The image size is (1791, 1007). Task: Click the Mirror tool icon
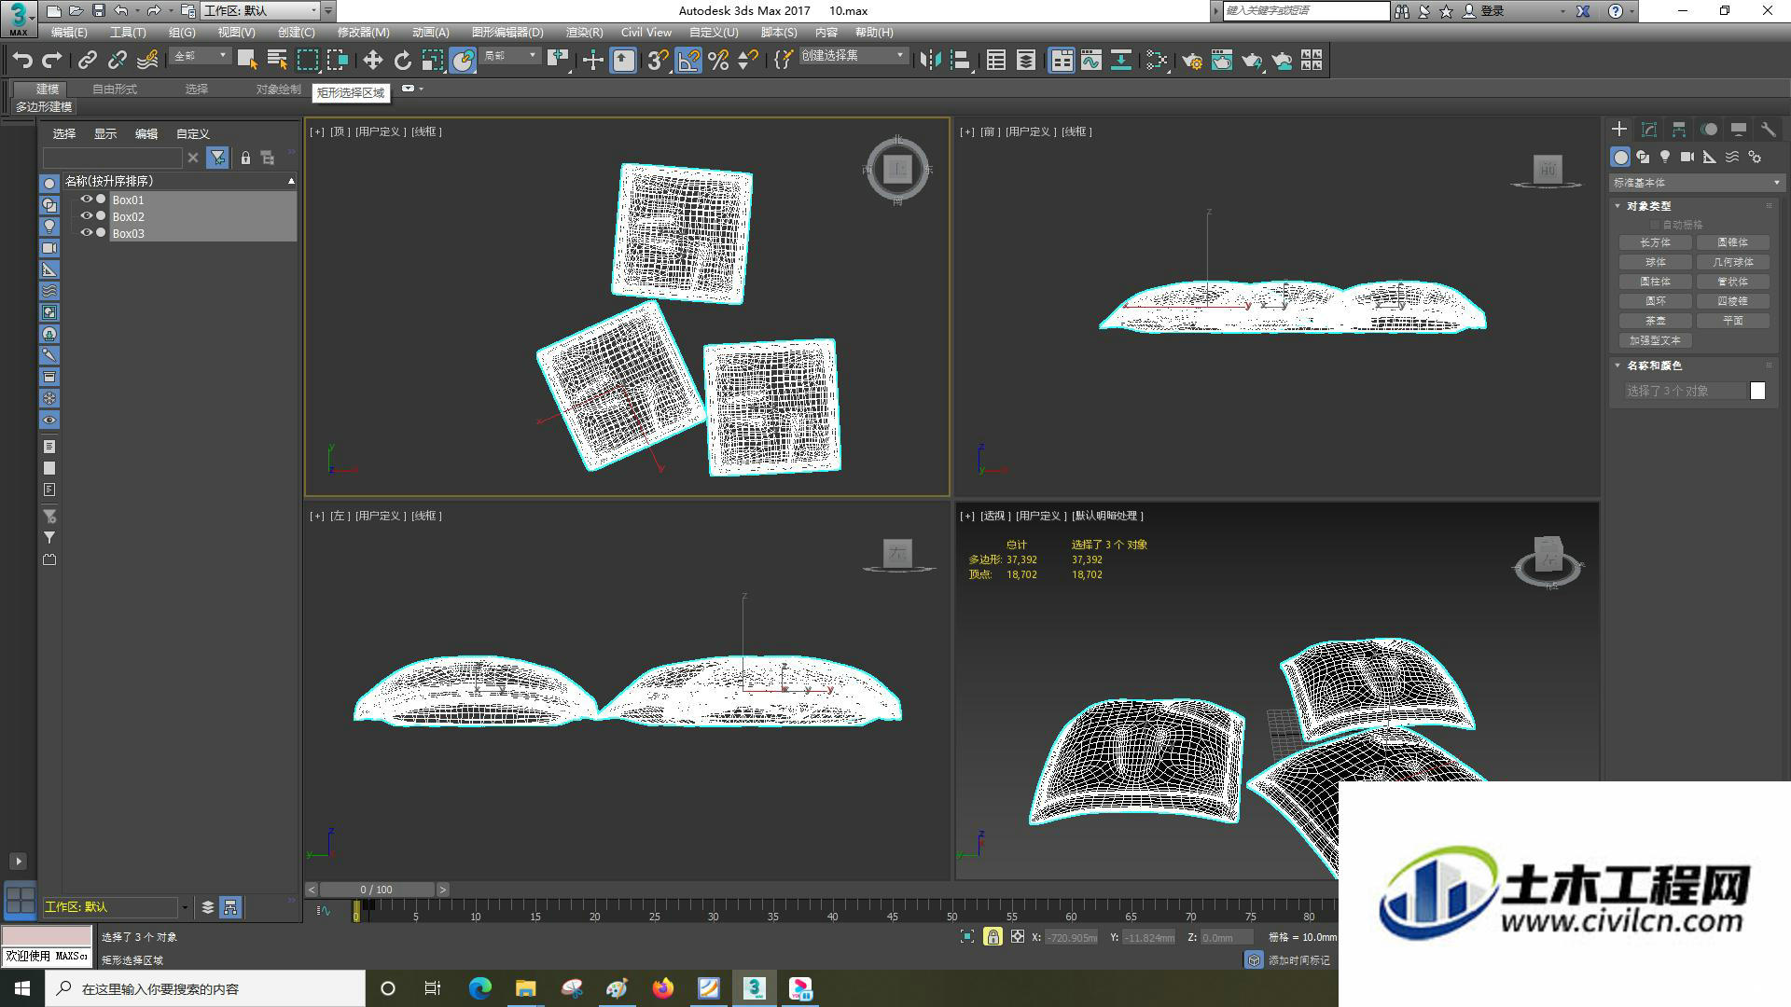tap(930, 61)
